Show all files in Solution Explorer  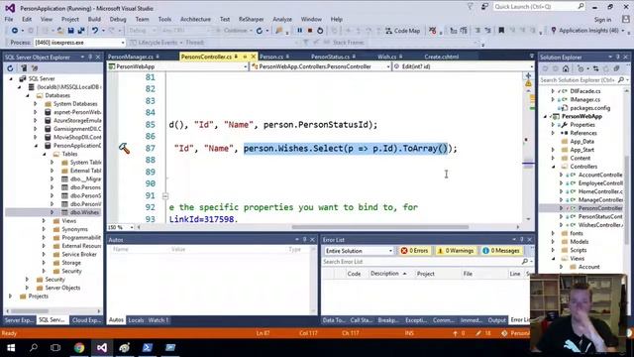(616, 68)
